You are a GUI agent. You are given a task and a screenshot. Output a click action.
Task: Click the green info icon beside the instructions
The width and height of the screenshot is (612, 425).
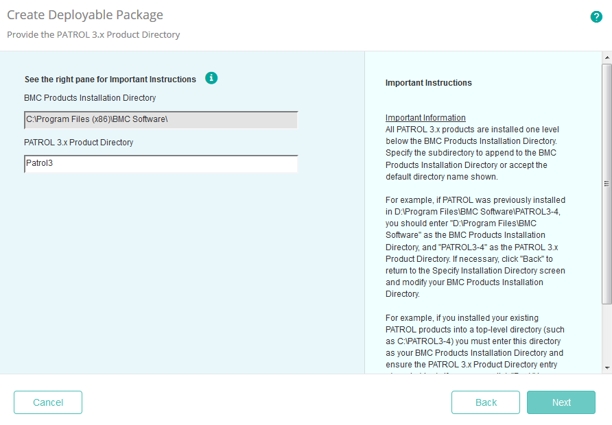(x=211, y=78)
